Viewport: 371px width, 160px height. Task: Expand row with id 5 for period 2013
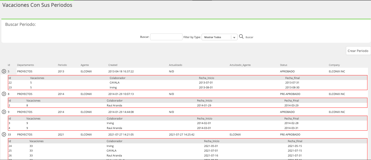click(4, 71)
